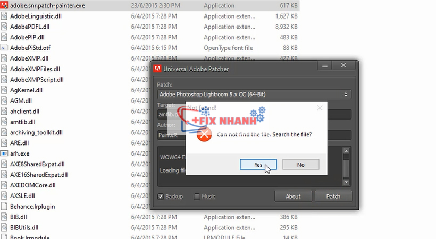Image resolution: width=436 pixels, height=239 pixels.
Task: Click the red error icon in dialog
Action: click(x=204, y=134)
